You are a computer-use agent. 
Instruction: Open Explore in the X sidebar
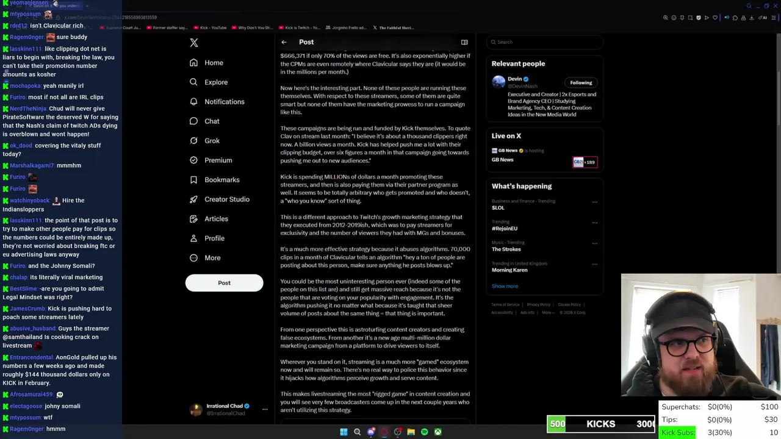[209, 82]
